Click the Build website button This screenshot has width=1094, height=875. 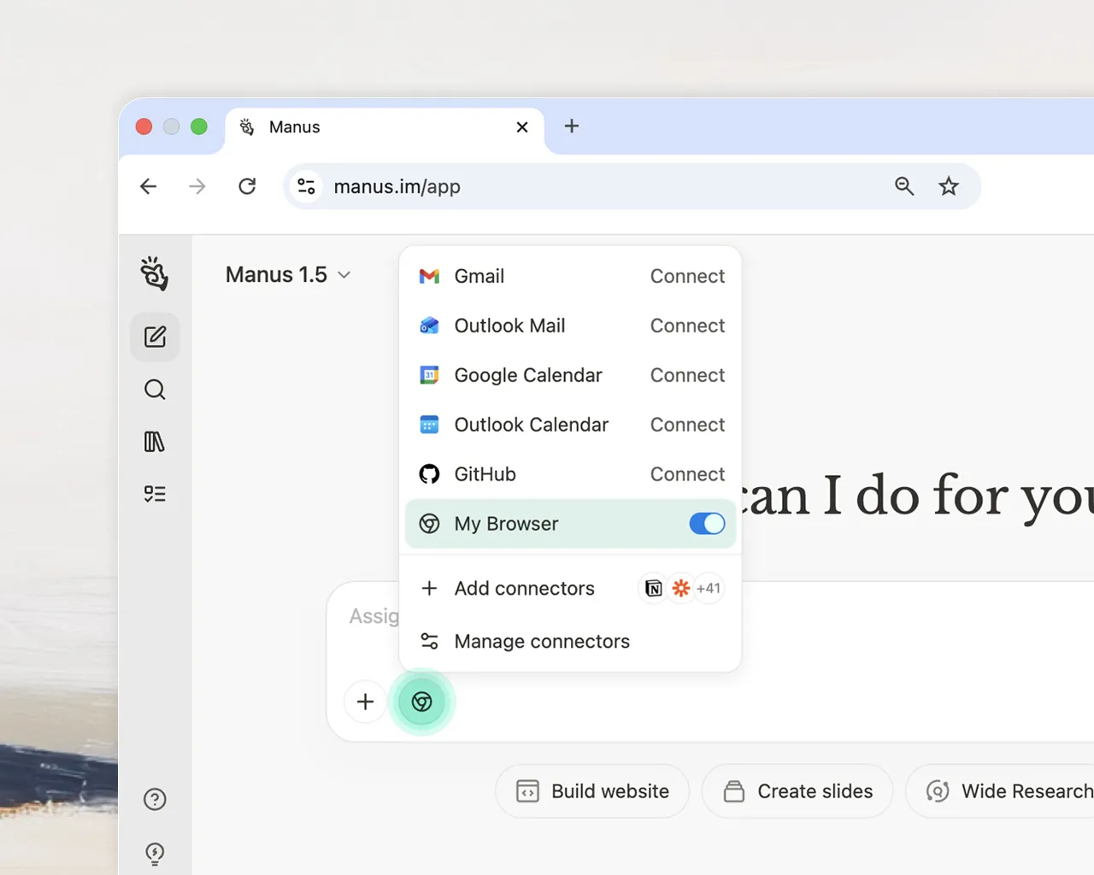click(591, 791)
